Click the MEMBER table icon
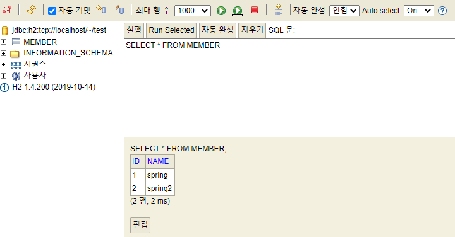The image size is (455, 237). coord(16,42)
